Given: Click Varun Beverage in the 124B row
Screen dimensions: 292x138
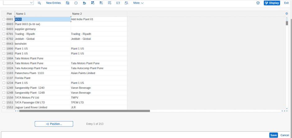Looking at the screenshot, I should point(99,93).
